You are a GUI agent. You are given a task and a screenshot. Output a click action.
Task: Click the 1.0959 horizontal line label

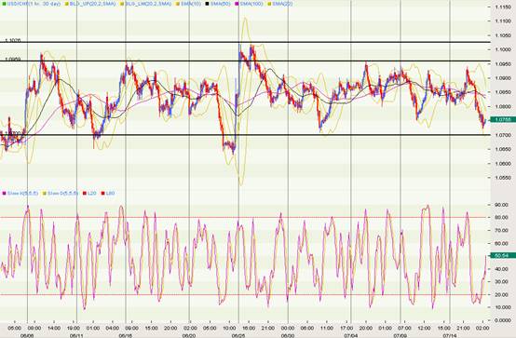pos(12,60)
